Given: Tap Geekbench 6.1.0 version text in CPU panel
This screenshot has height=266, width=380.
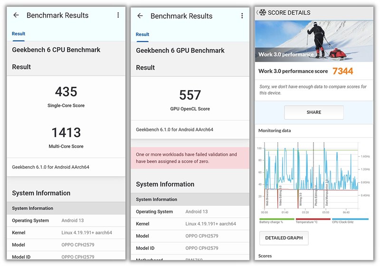Looking at the screenshot, I should pyautogui.click(x=51, y=167).
